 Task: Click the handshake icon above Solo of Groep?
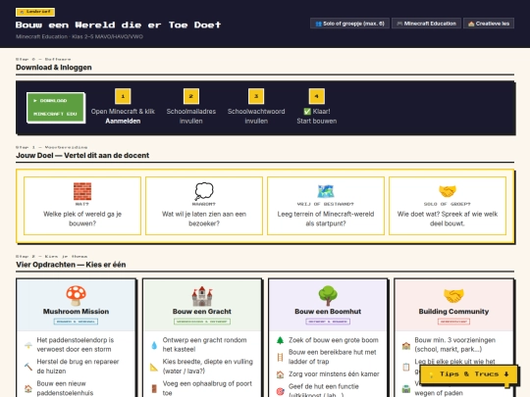pos(448,191)
